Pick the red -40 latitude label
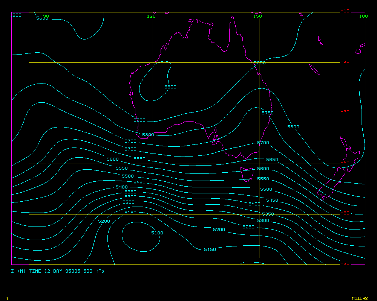This screenshot has height=301, width=377. (x=345, y=163)
